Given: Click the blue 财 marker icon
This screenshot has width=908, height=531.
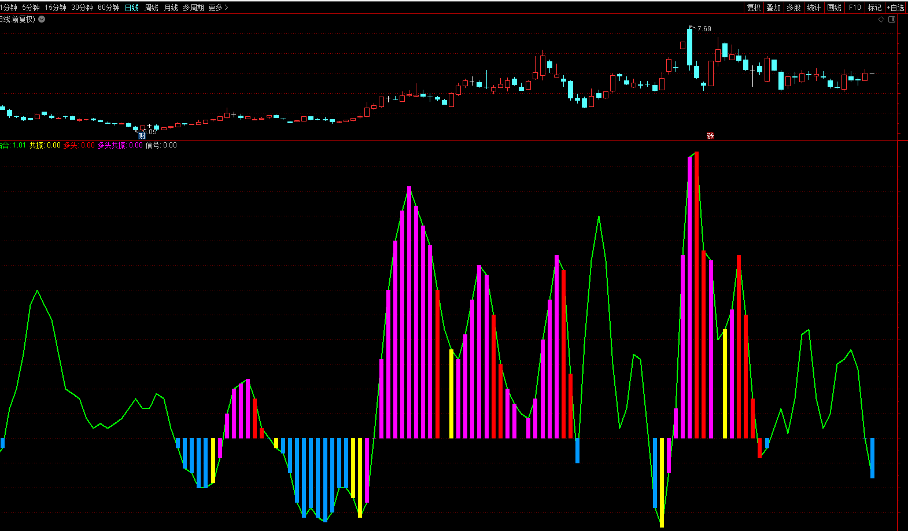Looking at the screenshot, I should click(x=142, y=136).
